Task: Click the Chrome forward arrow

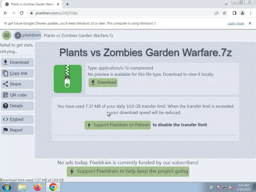Action: [x=13, y=13]
